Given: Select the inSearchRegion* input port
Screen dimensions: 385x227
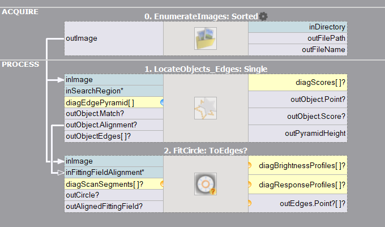Looking at the screenshot, I should click(114, 91).
